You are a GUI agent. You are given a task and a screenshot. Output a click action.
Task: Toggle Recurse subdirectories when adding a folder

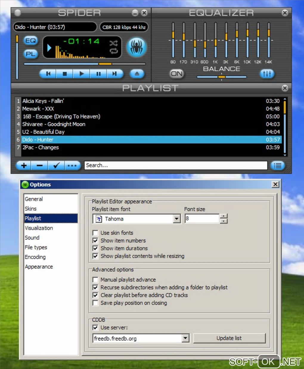tap(95, 287)
